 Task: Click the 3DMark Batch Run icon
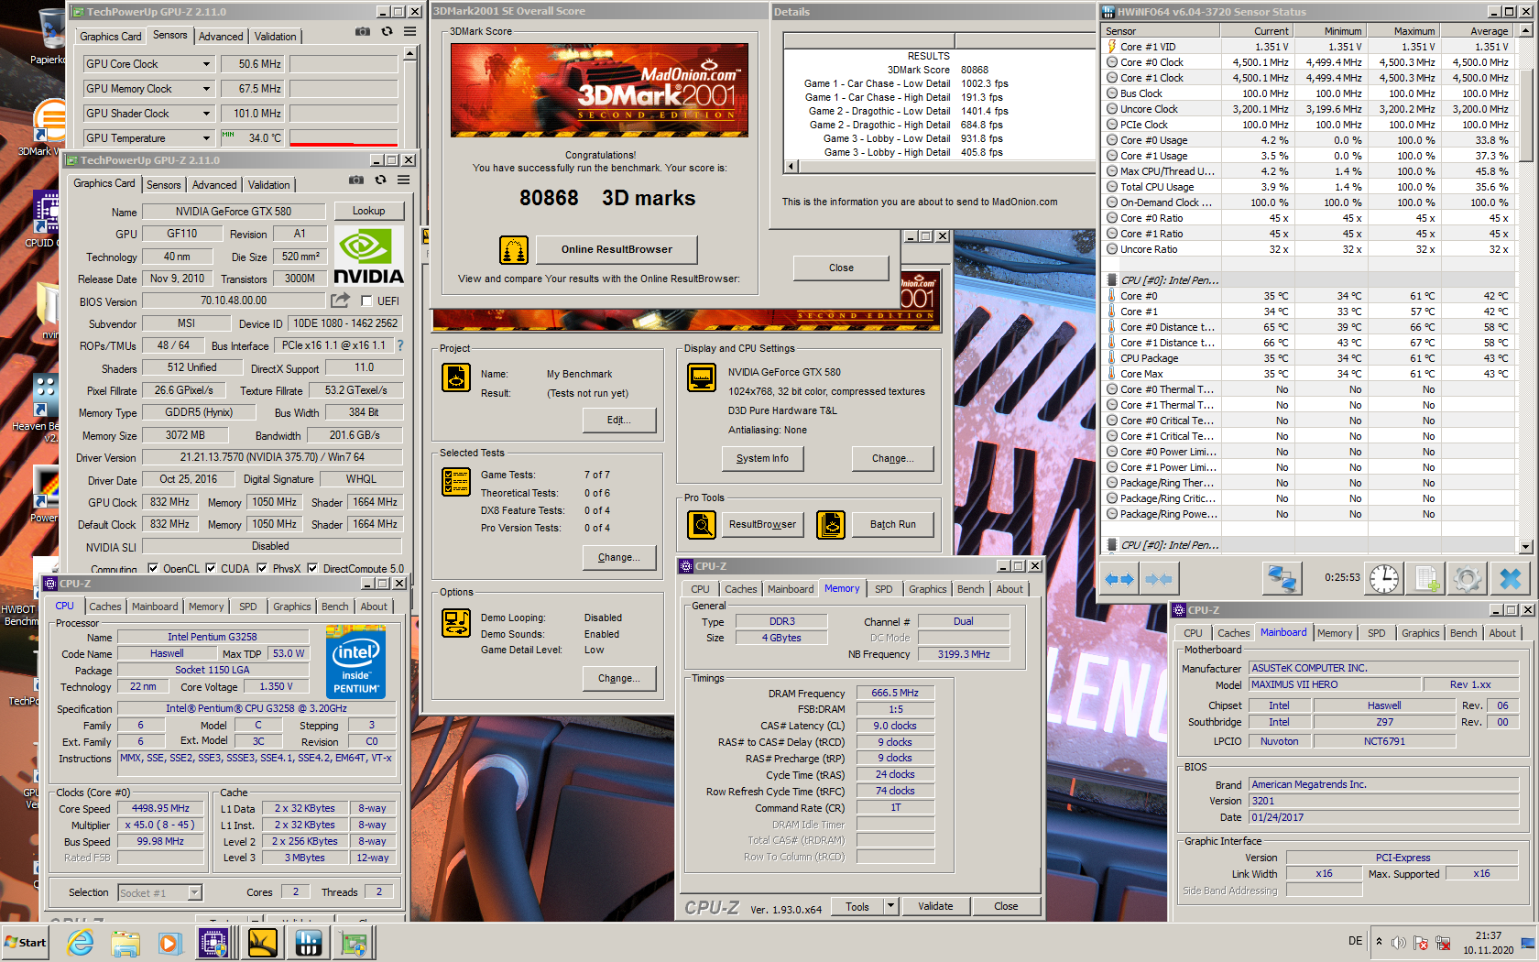click(x=831, y=525)
